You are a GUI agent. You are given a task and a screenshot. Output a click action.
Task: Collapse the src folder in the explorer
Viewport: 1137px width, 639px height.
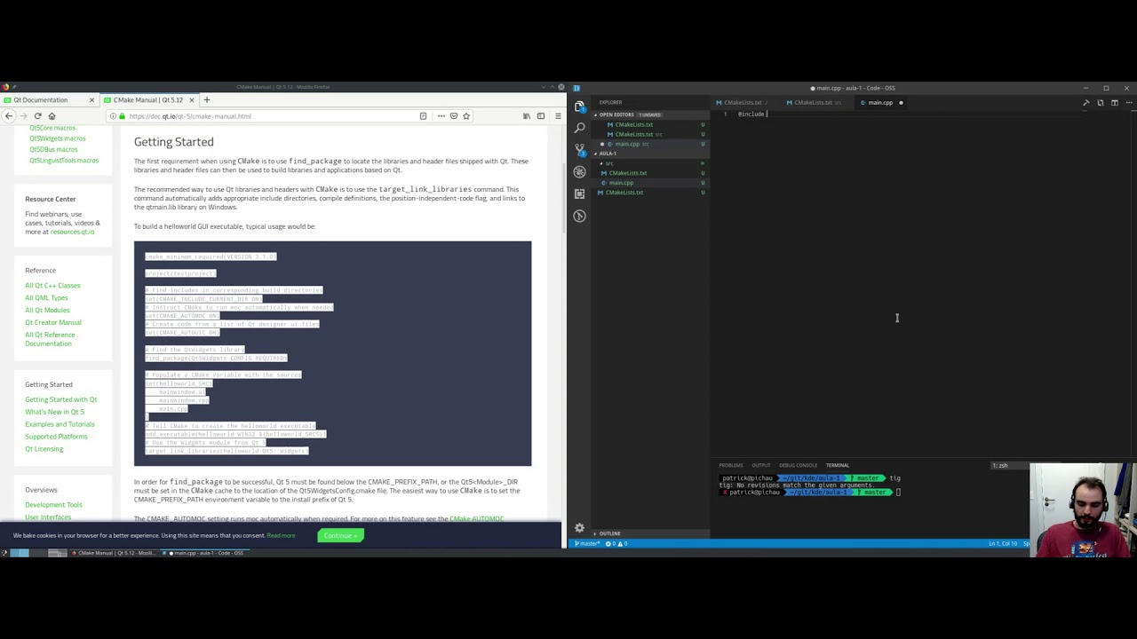point(650,163)
